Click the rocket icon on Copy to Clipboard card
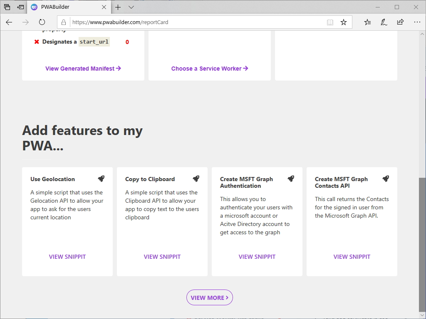Image resolution: width=426 pixels, height=319 pixels. pos(196,178)
